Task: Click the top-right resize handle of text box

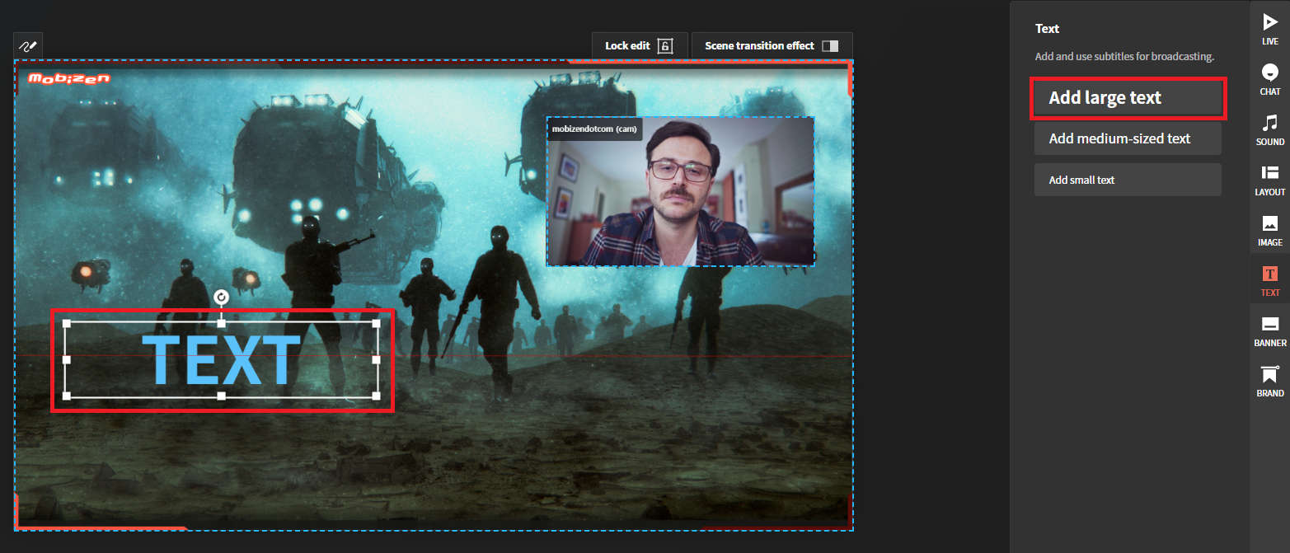Action: [376, 323]
